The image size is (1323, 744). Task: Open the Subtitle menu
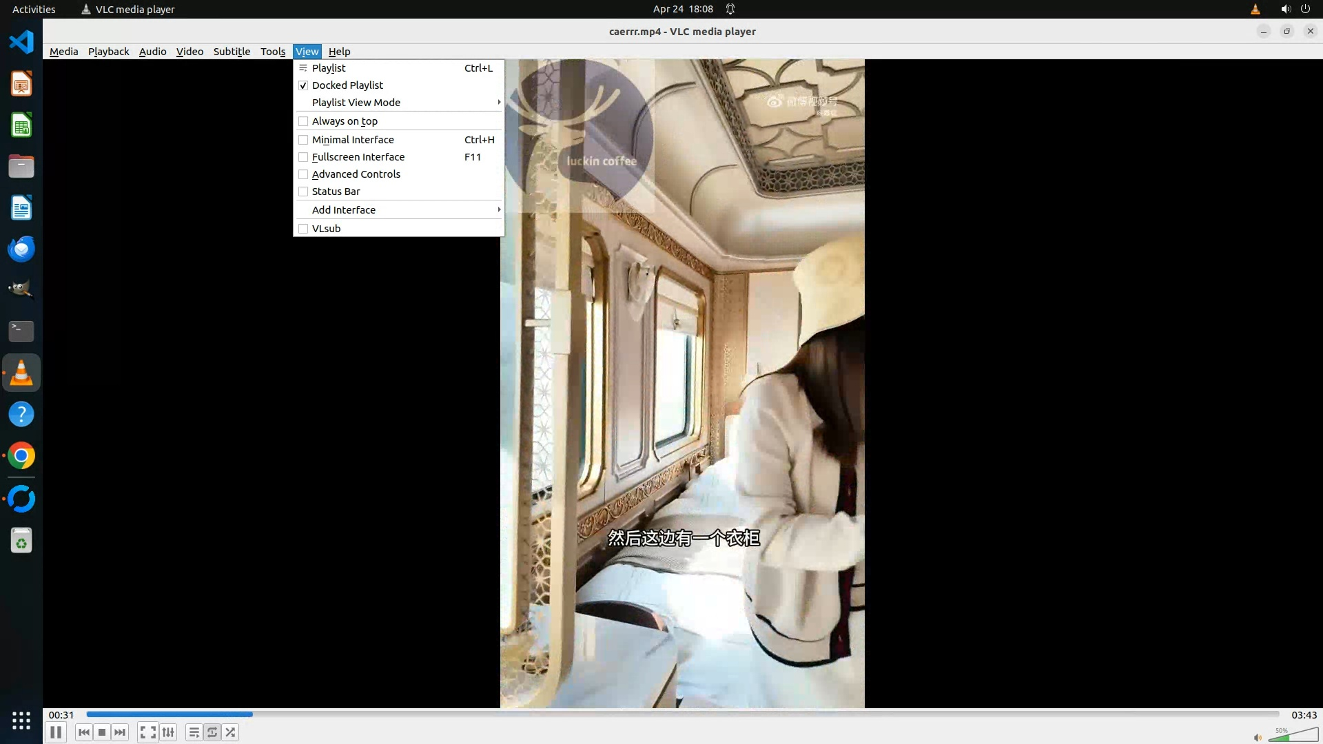point(232,52)
